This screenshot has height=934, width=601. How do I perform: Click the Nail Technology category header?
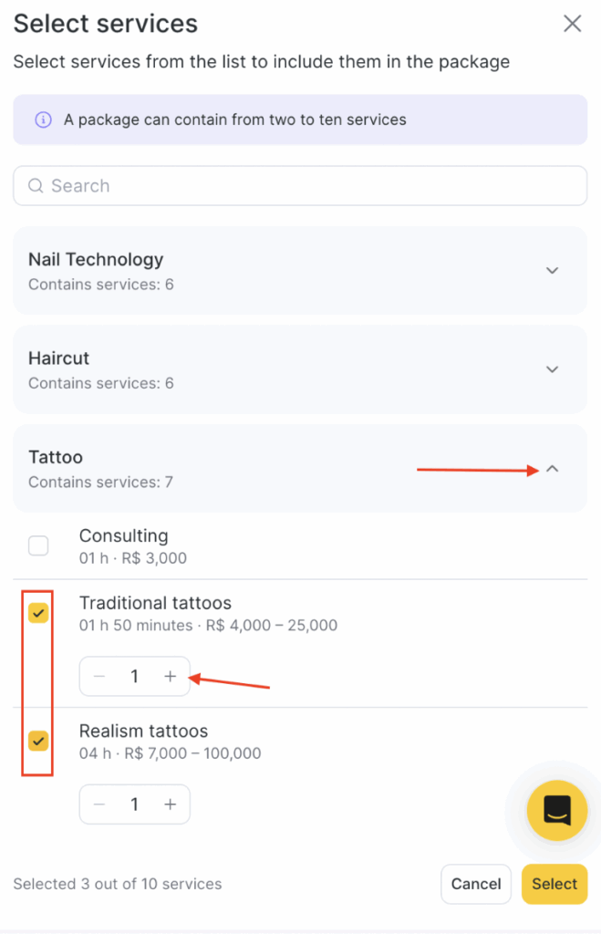(x=300, y=270)
